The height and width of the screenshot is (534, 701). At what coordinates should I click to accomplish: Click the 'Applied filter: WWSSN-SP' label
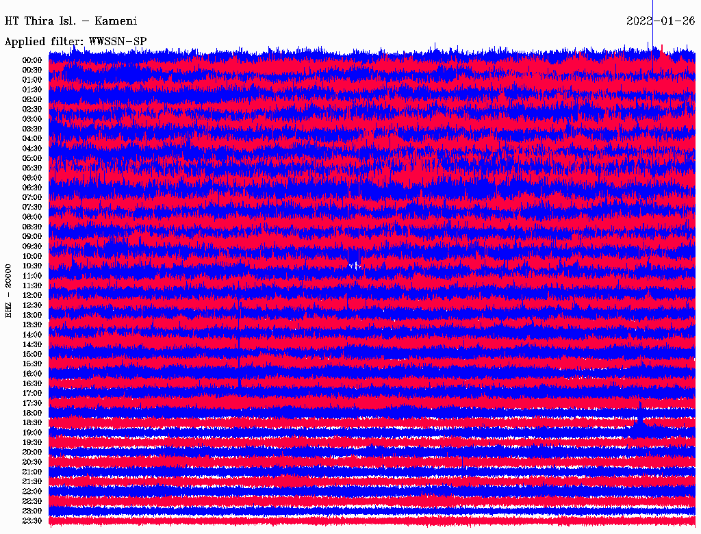(x=75, y=42)
